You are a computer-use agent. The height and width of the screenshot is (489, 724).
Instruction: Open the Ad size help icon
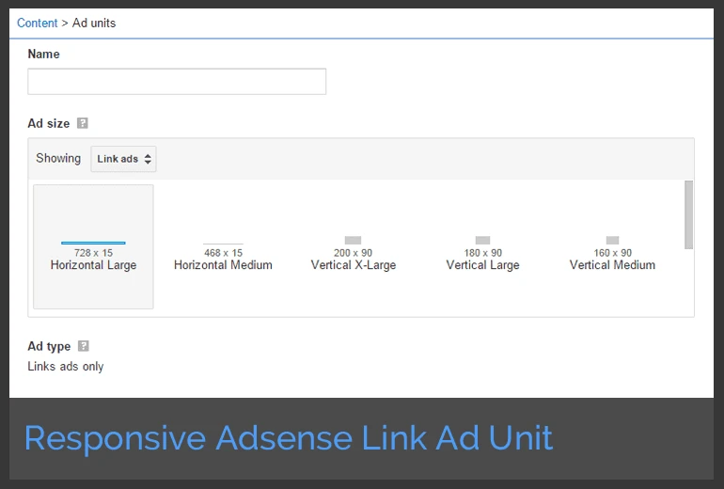(x=82, y=123)
